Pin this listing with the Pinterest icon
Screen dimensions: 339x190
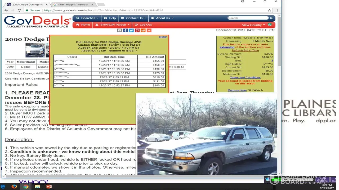137,30
